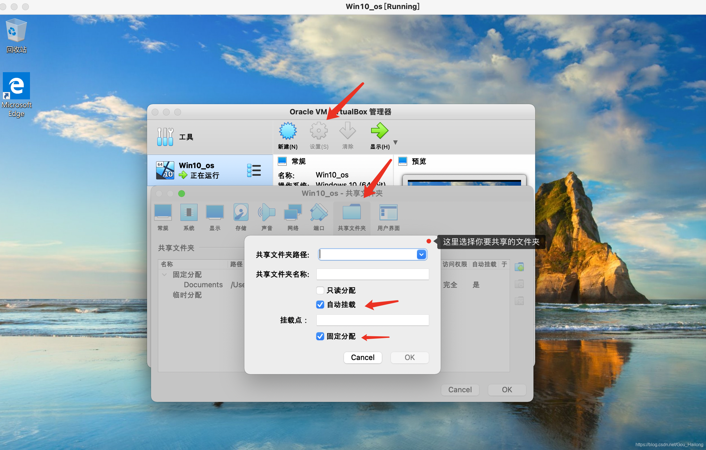Open the Recycle Bin desktop icon
The image size is (706, 450).
coord(16,36)
